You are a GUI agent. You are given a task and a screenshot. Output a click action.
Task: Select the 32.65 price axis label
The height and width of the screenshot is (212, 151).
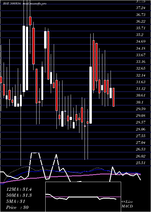[141, 68]
